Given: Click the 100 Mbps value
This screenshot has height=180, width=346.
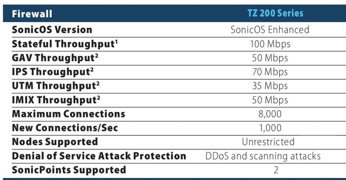Looking at the screenshot, I should [x=270, y=44].
